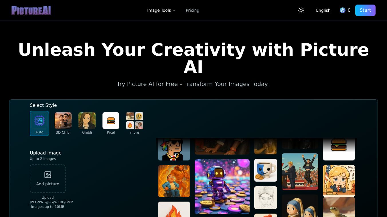Screen dimensions: 387x217
Task: Click the Add picture upload box
Action: pos(48,179)
